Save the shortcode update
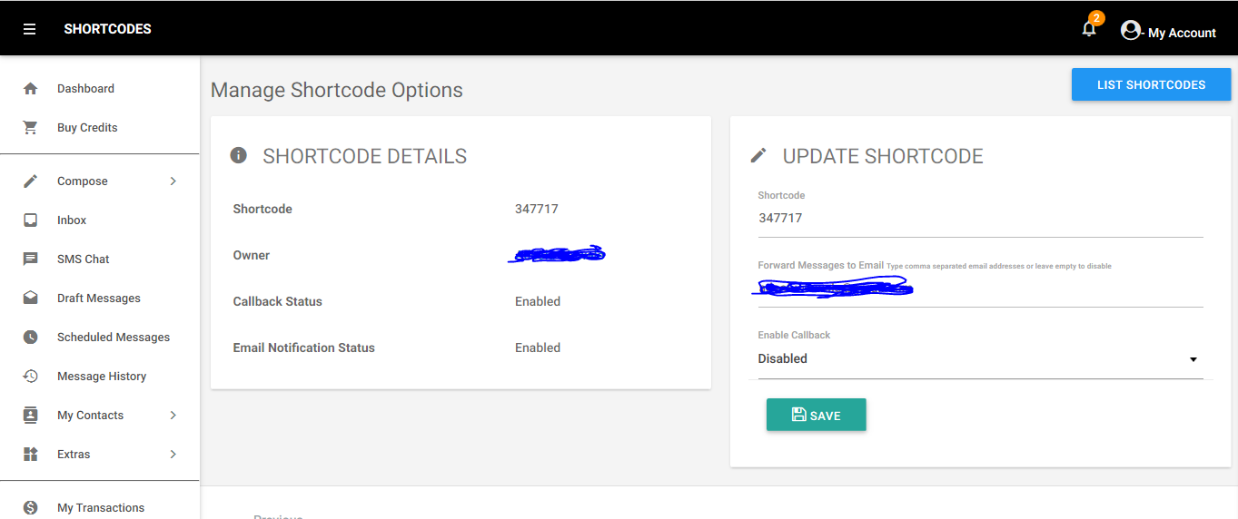 [x=816, y=415]
